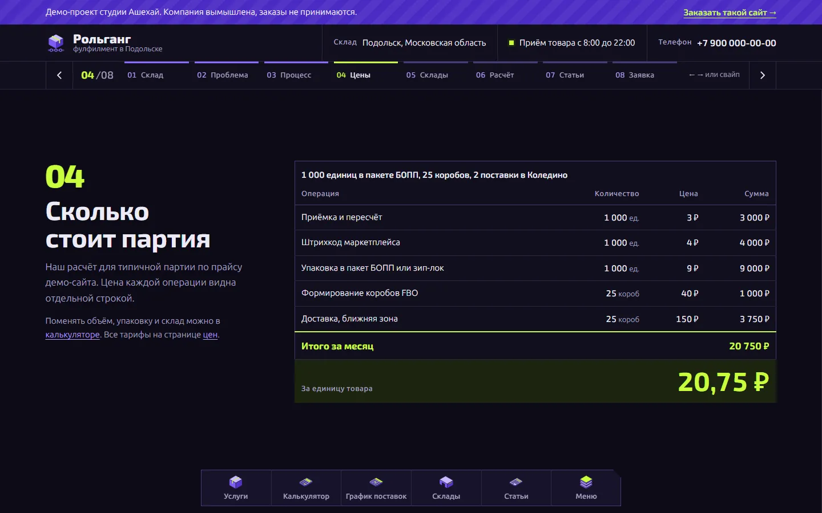Click row Доставка, ближняя зона
822x513 pixels.
pos(535,319)
